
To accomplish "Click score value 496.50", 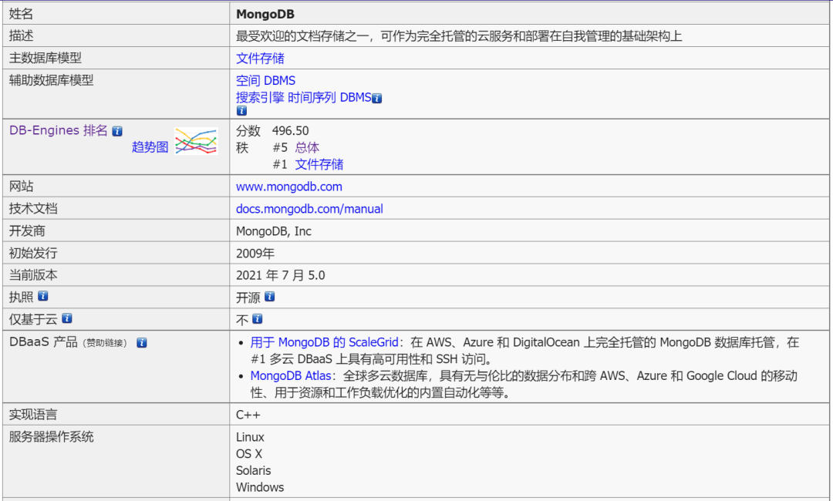I will (x=290, y=131).
